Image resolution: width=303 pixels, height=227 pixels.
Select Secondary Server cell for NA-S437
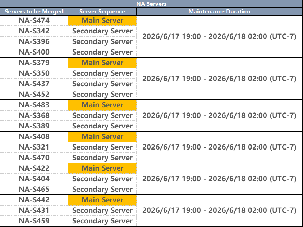[102, 84]
